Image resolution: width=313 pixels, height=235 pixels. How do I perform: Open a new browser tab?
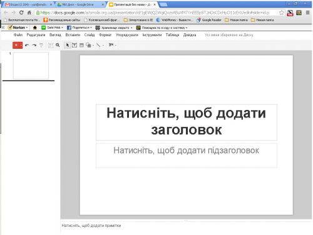click(x=163, y=4)
